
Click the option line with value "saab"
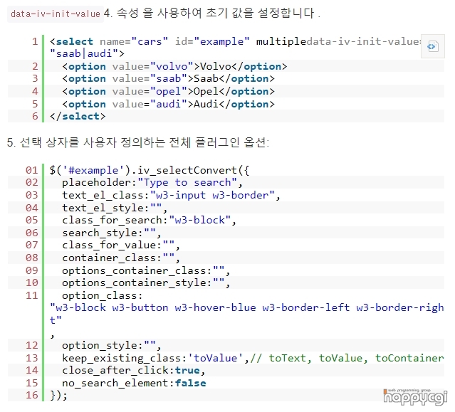(x=168, y=78)
